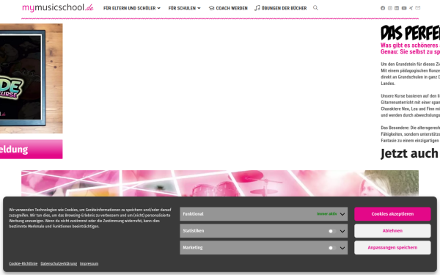Image resolution: width=440 pixels, height=275 pixels.
Task: Click the green 'Immer aktiv' text
Action: point(326,214)
